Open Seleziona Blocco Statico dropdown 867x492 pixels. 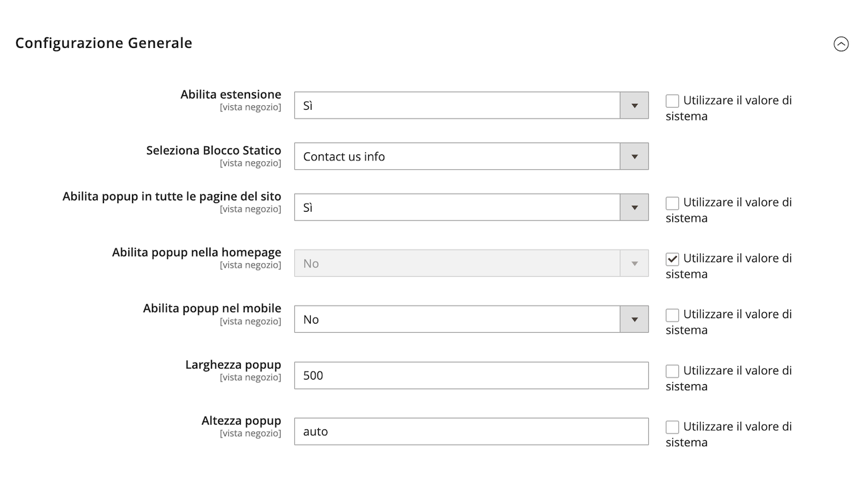[x=471, y=156]
